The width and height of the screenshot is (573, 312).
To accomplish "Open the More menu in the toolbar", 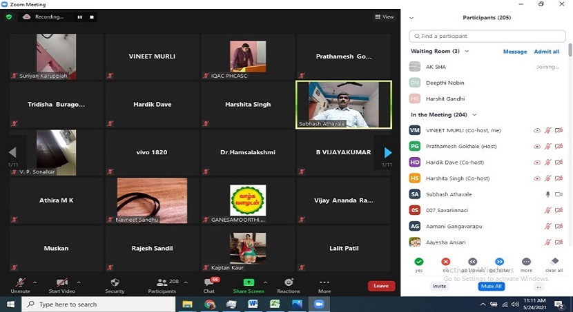I will [324, 282].
